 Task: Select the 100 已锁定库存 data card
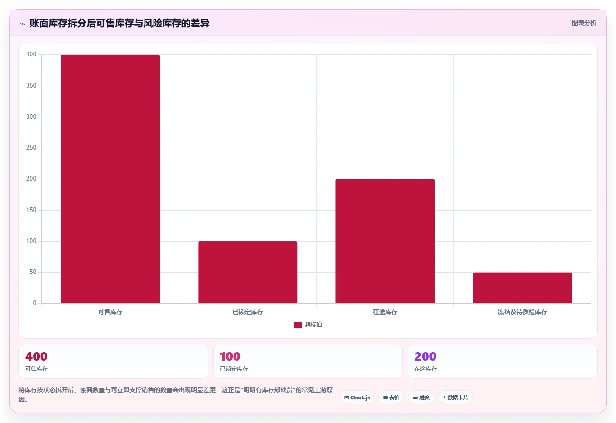(x=308, y=361)
